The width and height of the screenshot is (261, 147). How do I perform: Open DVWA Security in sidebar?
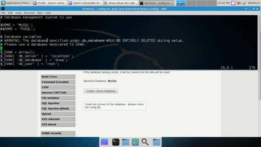point(58,133)
